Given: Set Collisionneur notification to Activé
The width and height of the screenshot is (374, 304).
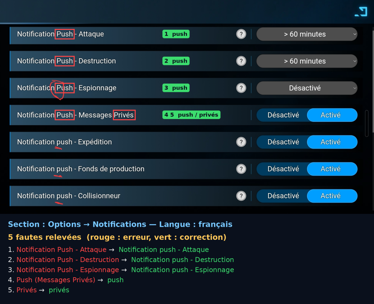Looking at the screenshot, I should click(332, 196).
